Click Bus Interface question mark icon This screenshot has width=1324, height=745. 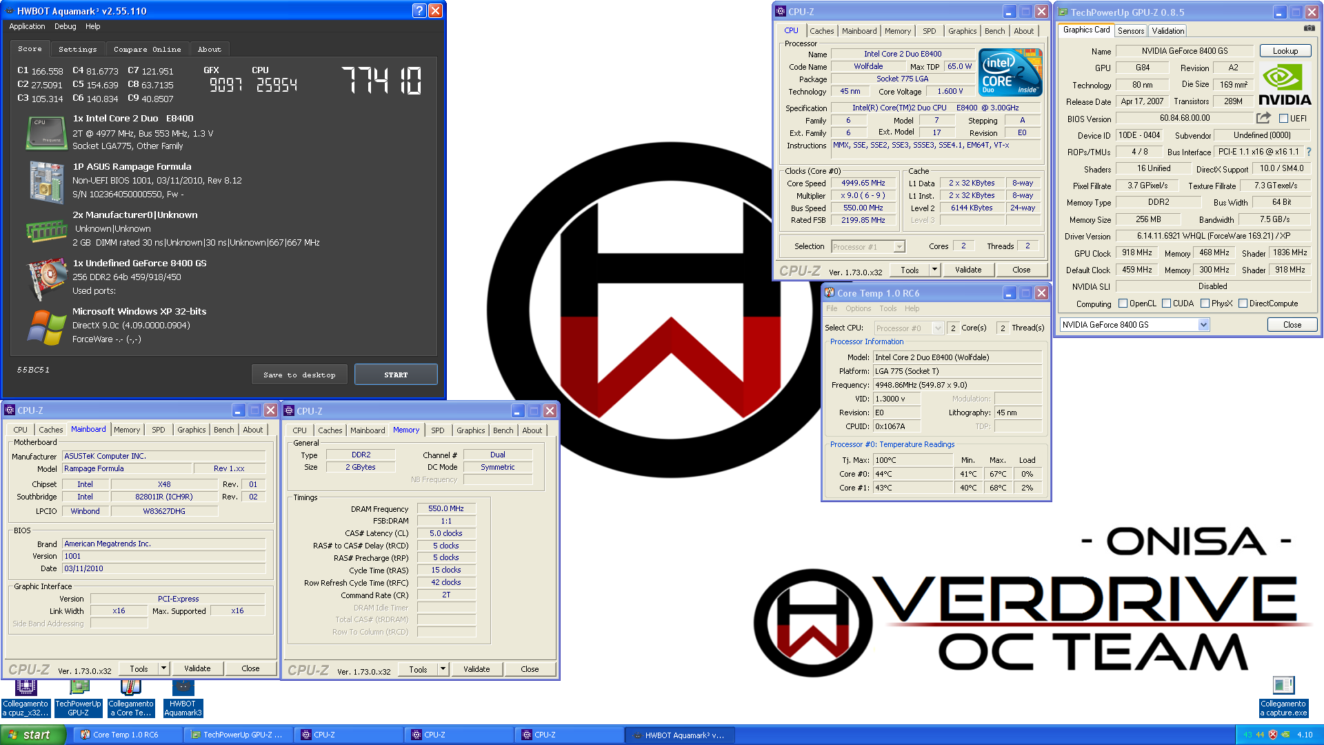click(1308, 152)
